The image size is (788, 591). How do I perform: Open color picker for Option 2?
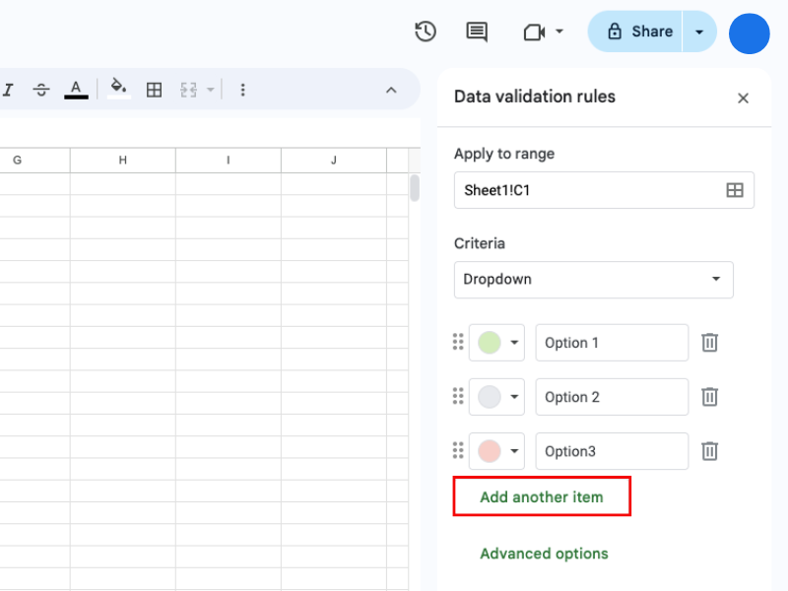tap(496, 397)
